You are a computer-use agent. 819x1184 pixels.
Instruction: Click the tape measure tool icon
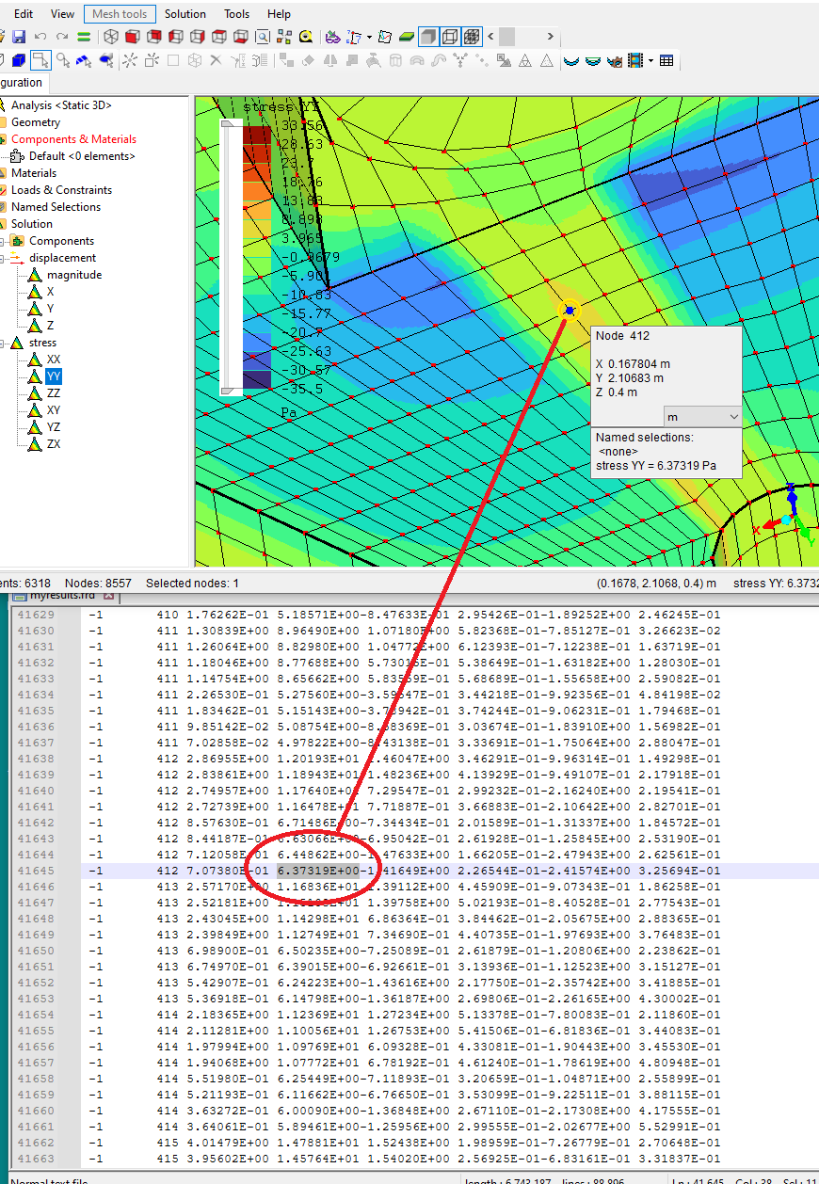(x=306, y=37)
